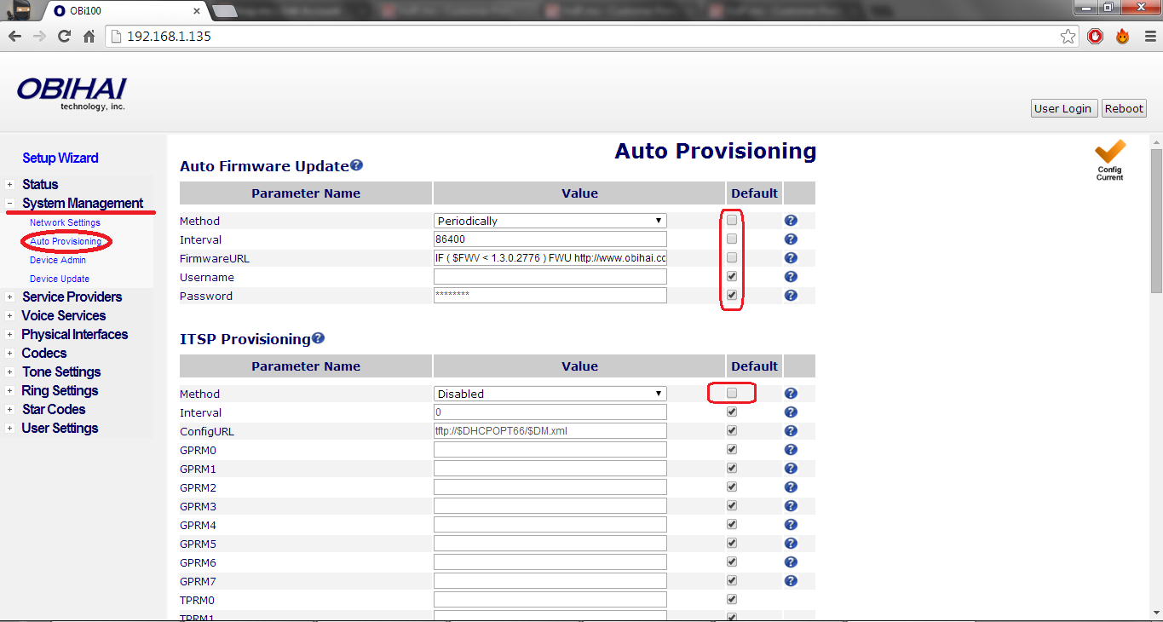Open help icon for ConfigURL row
This screenshot has height=622, width=1163.
click(x=791, y=431)
